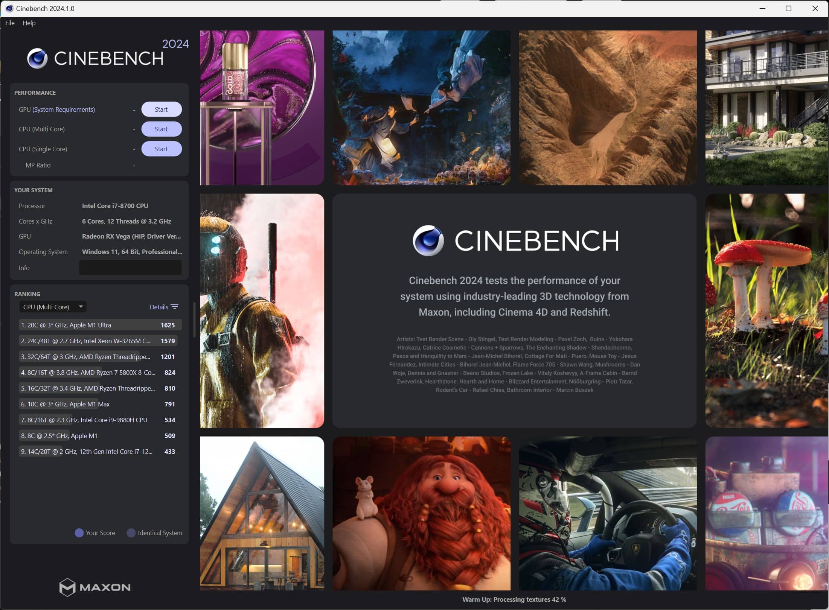Open the CPU (Multi Core) ranking dropdown
The height and width of the screenshot is (610, 829).
53,307
